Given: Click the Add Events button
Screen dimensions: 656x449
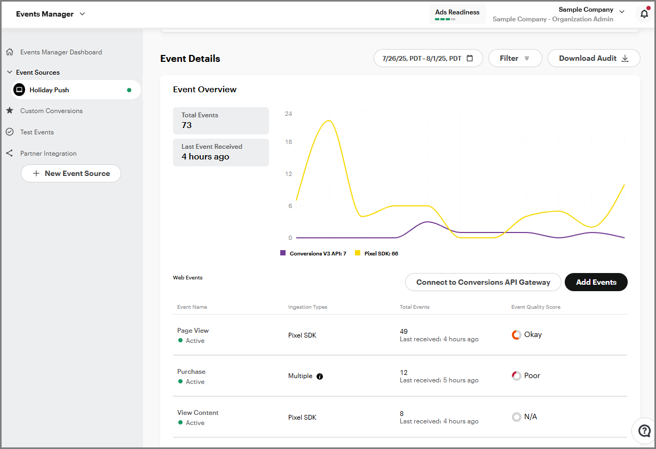Looking at the screenshot, I should pyautogui.click(x=596, y=282).
